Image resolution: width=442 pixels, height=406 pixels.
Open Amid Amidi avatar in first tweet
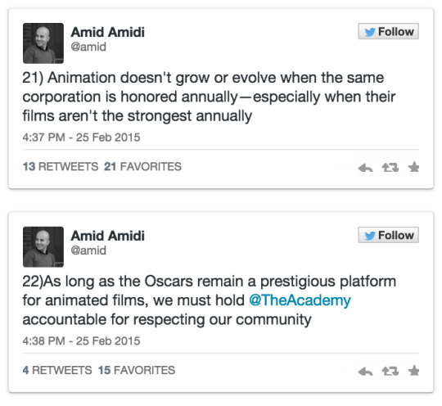tap(43, 43)
